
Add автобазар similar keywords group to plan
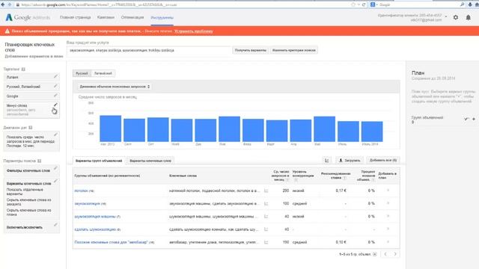pos(388,242)
